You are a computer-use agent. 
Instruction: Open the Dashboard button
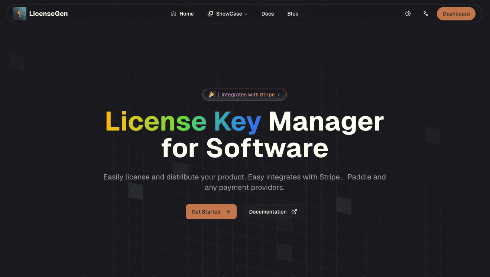[x=456, y=14]
